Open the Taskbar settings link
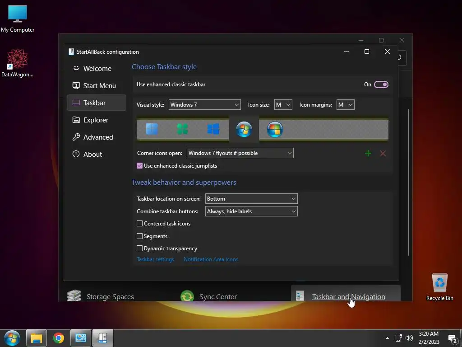Image resolution: width=462 pixels, height=347 pixels. (155, 259)
